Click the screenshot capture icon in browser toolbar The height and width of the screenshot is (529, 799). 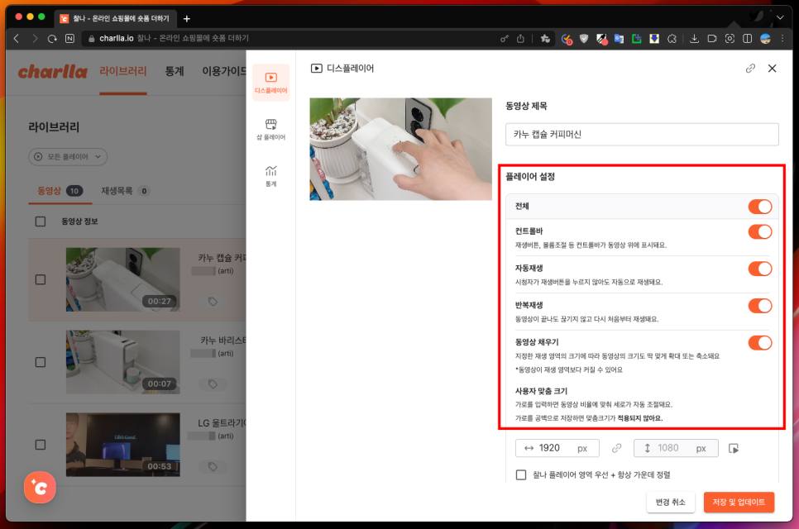point(730,39)
